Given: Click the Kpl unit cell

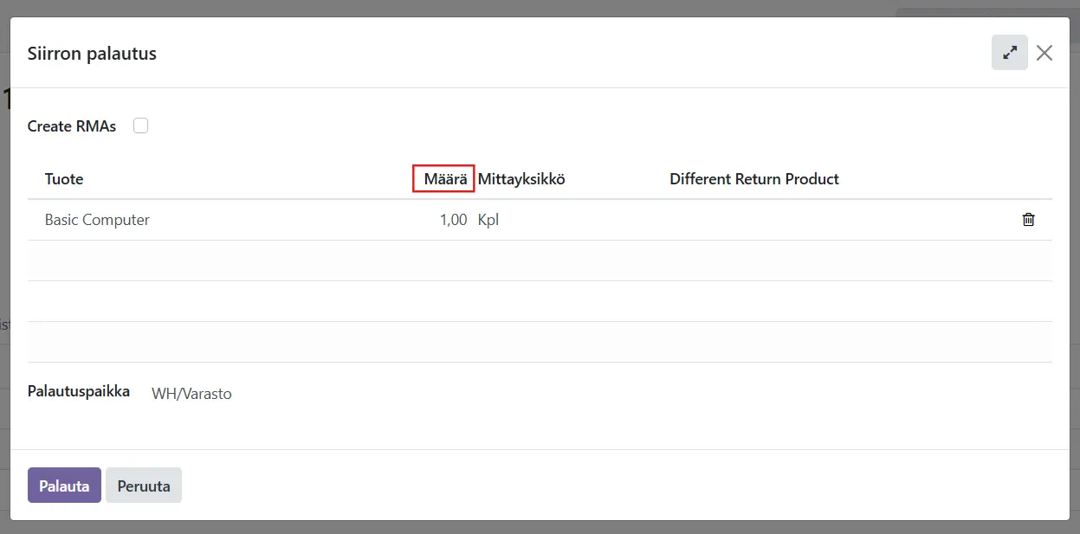Looking at the screenshot, I should [488, 220].
